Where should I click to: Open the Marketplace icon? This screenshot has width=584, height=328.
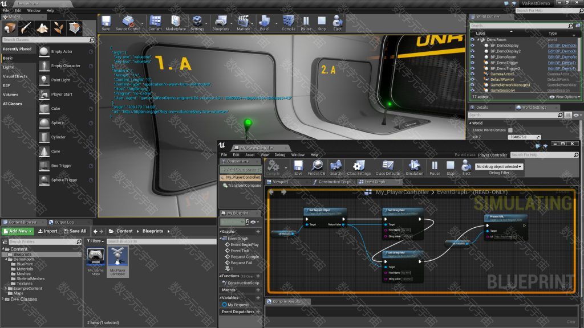click(x=176, y=22)
